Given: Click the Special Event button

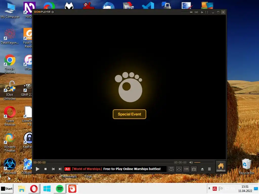Looking at the screenshot, I should pos(129,114).
